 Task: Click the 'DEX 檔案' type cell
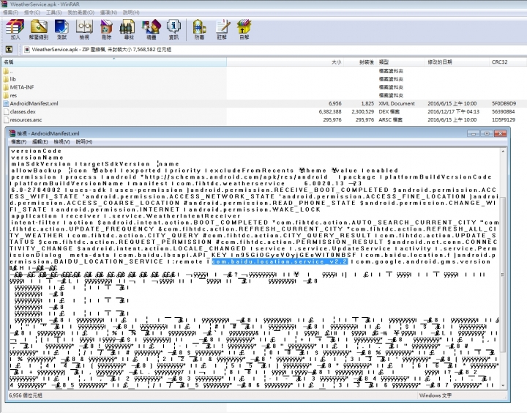[x=389, y=111]
